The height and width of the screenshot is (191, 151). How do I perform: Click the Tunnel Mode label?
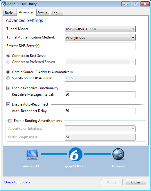click(17, 29)
